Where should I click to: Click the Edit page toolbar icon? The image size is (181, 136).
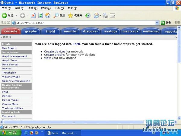(x=113, y=16)
